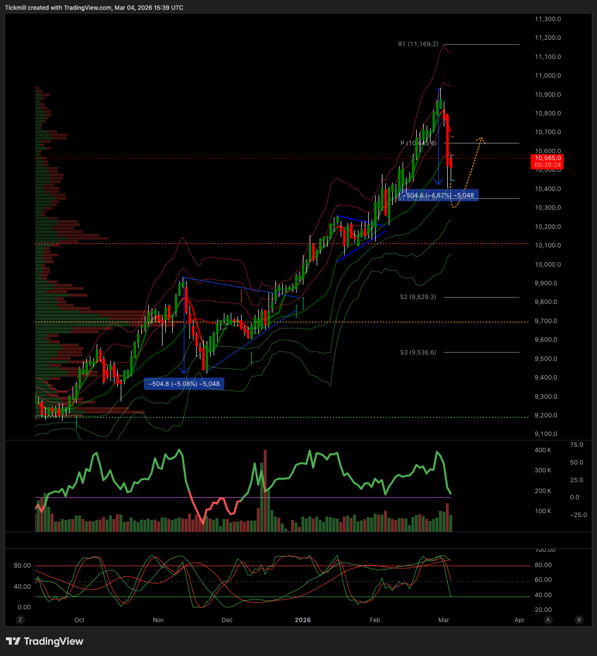Click the 300 K volume scale label
Image resolution: width=597 pixels, height=656 pixels.
[x=543, y=470]
